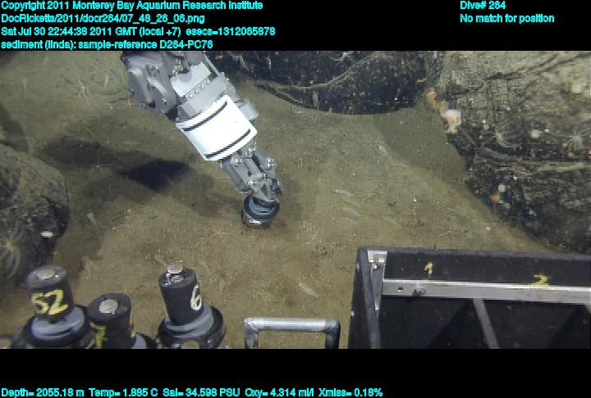Click the number 1 on sample box

click(x=428, y=267)
